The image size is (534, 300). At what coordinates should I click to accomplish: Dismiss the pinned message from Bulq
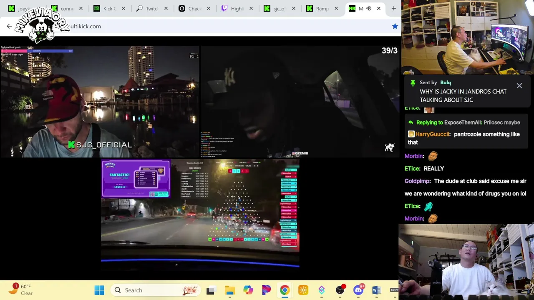click(x=519, y=86)
